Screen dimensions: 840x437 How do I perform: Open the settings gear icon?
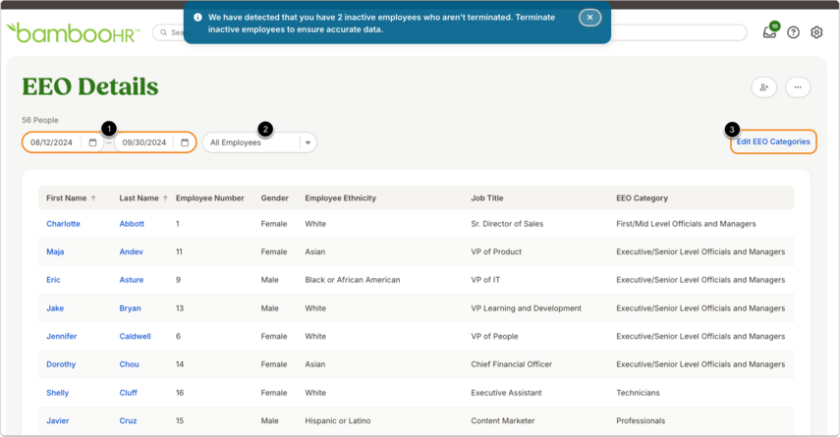(816, 32)
